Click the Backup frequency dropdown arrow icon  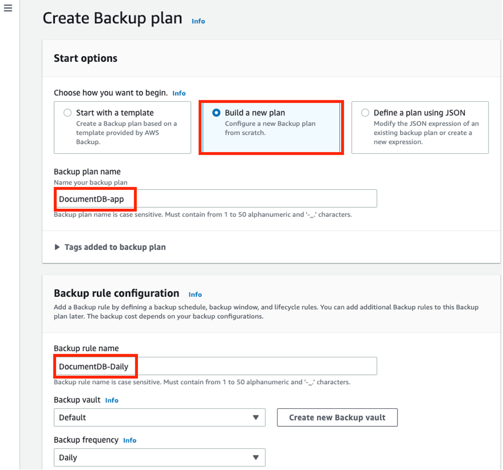coord(256,457)
